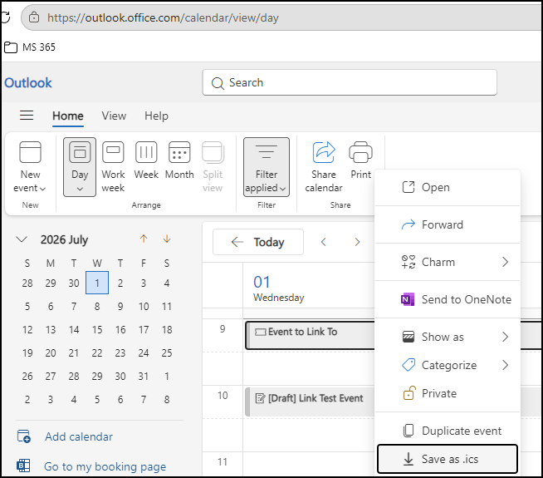The width and height of the screenshot is (543, 478).
Task: Select July 25 in mini calendar
Action: point(167,352)
